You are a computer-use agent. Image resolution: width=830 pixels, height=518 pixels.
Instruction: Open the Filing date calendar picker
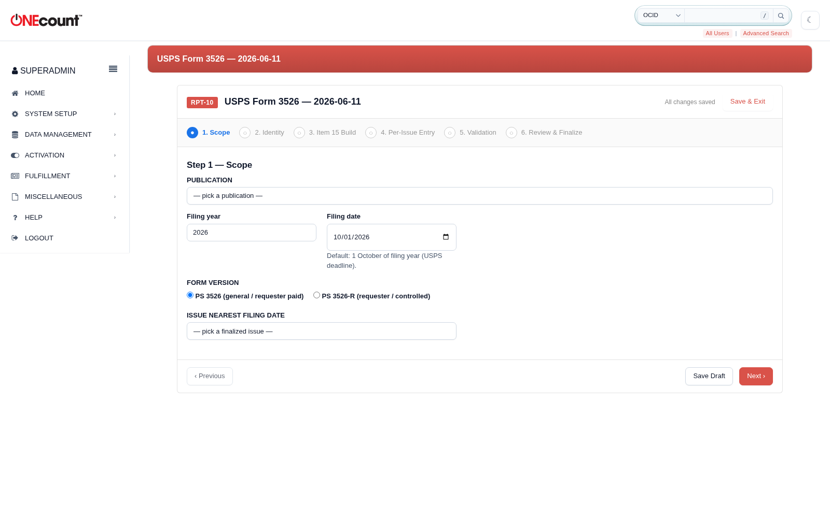pos(446,237)
